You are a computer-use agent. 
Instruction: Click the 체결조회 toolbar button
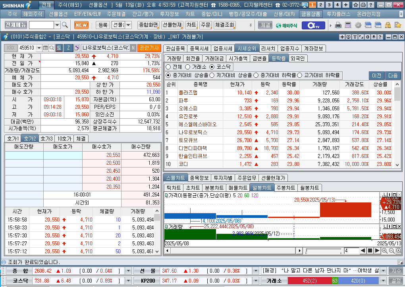tap(224, 25)
